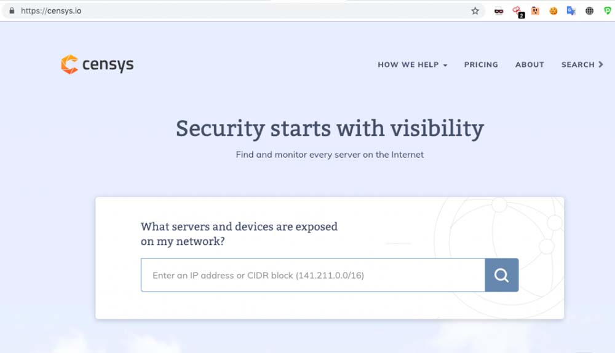Click the magnifying glass search button
Image resolution: width=615 pixels, height=353 pixels.
click(x=501, y=275)
